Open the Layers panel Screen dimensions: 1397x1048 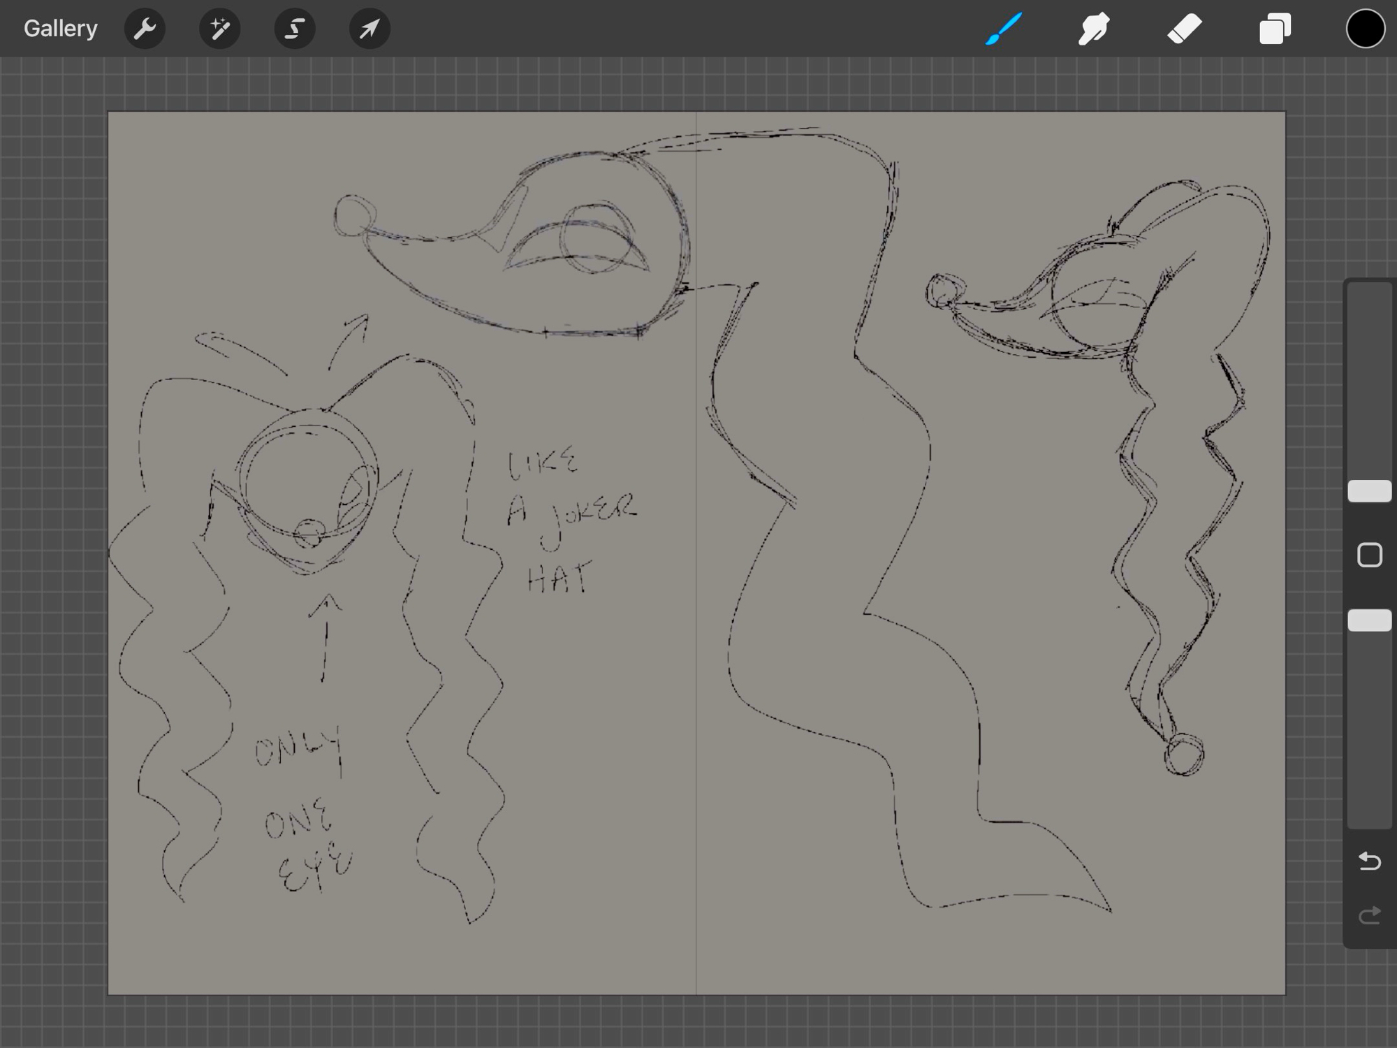point(1275,29)
